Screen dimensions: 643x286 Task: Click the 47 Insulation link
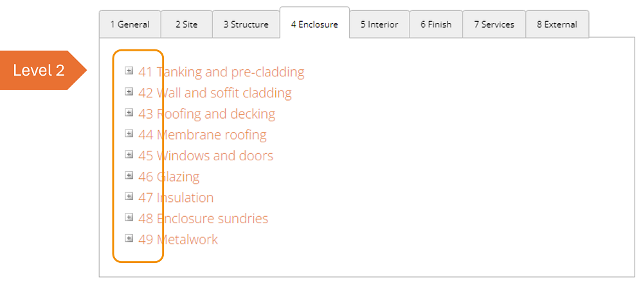tap(176, 198)
